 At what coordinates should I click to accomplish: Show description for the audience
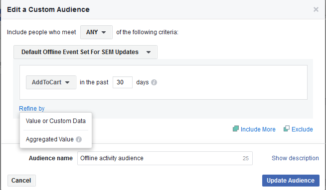[x=295, y=158]
